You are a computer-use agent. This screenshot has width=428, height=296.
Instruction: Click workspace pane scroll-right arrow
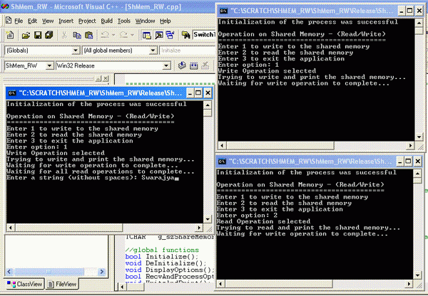tap(102, 272)
